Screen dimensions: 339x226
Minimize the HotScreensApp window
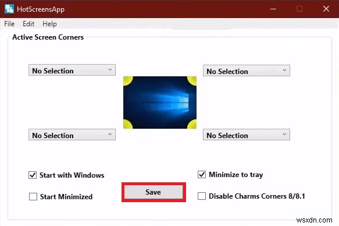(273, 9)
